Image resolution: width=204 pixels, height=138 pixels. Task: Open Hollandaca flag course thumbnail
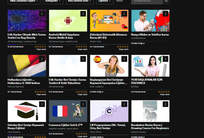coord(27,66)
